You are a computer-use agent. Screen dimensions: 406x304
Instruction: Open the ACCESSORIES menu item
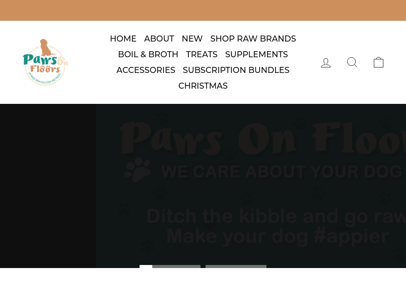(146, 70)
